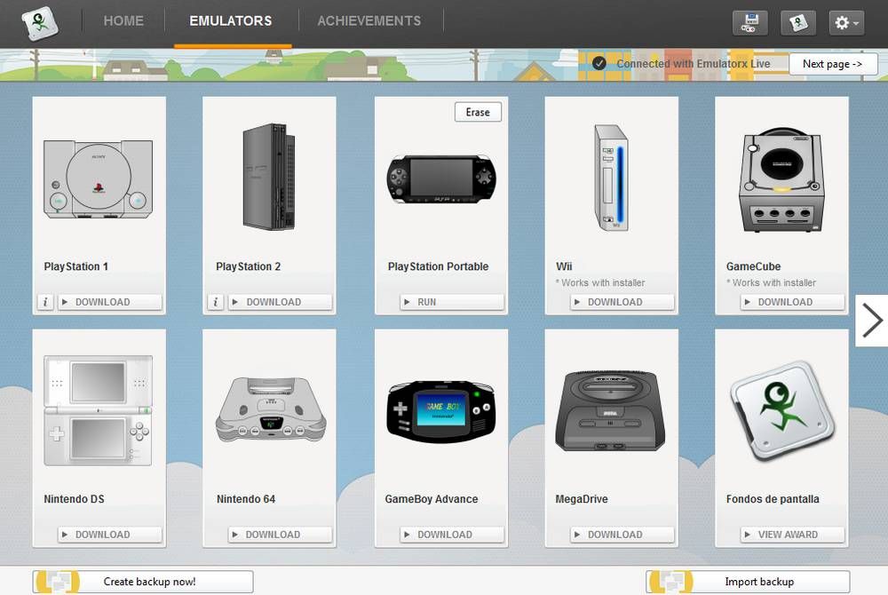The height and width of the screenshot is (595, 888).
Task: Show more emulators with the right chevron arrow
Action: (872, 321)
